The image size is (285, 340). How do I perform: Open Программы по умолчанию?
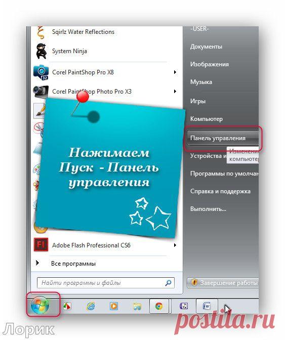(x=224, y=174)
